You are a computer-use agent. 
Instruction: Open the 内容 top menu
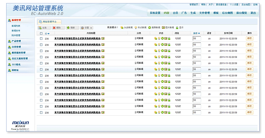click(x=167, y=13)
